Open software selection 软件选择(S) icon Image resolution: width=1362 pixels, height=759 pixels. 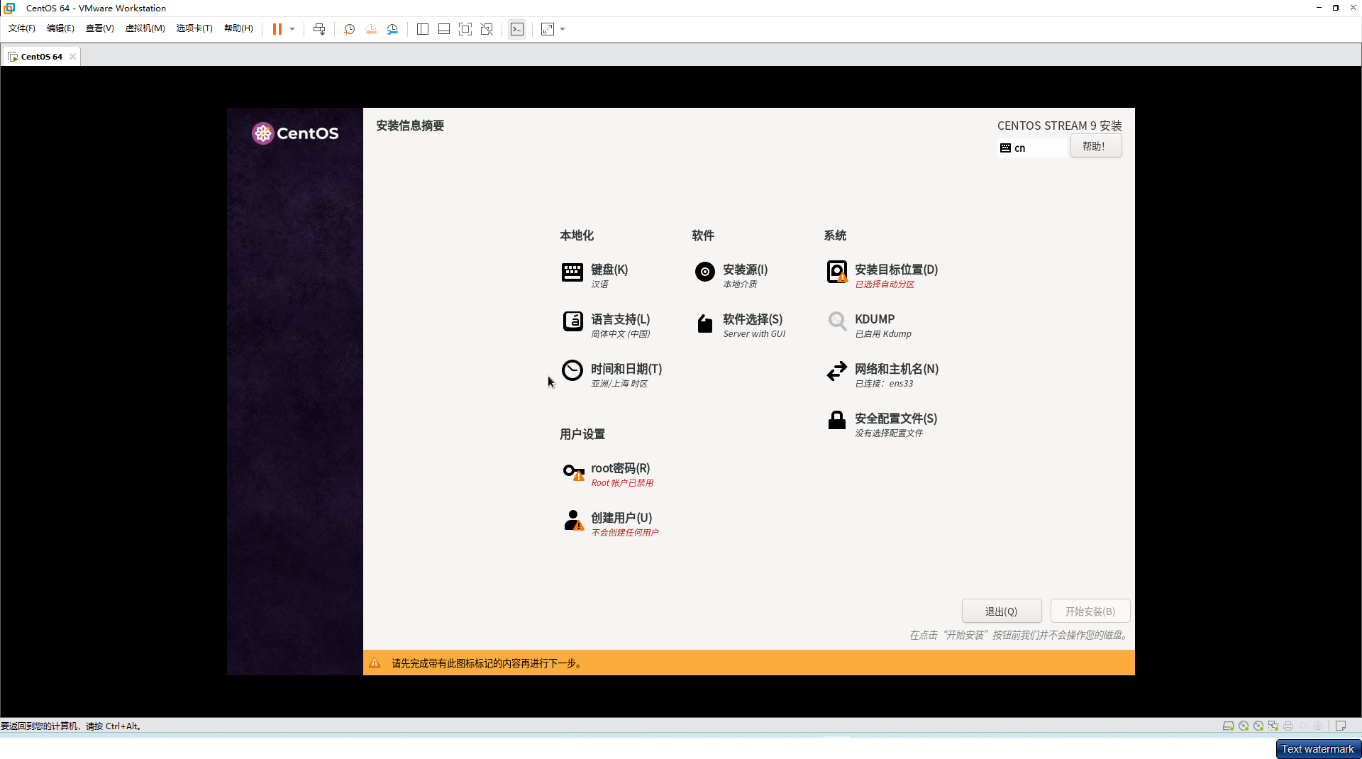pyautogui.click(x=704, y=323)
